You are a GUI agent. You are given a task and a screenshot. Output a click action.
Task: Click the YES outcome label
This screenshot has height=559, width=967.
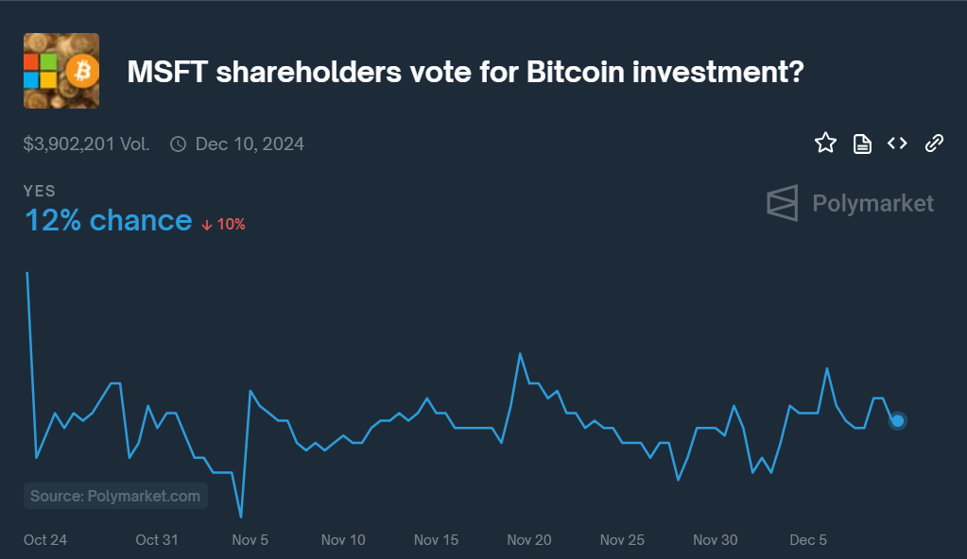point(40,192)
